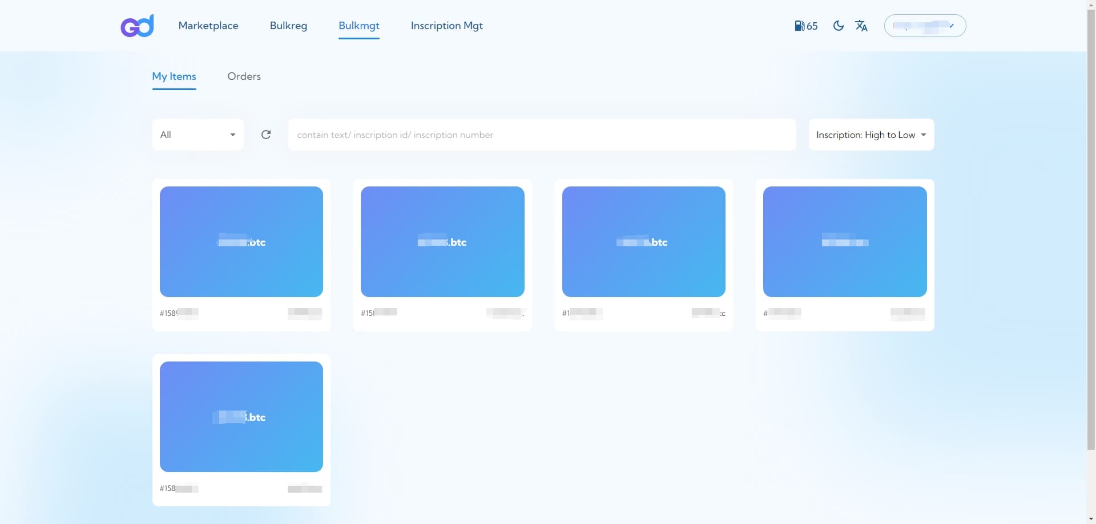Image resolution: width=1096 pixels, height=524 pixels.
Task: Select the Bulkmgt navigation item
Action: tap(358, 26)
